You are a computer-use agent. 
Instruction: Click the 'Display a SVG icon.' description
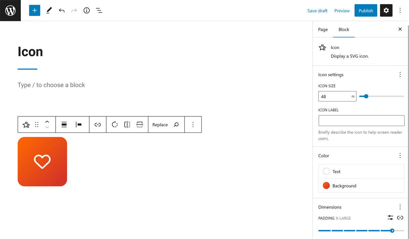[x=350, y=56]
